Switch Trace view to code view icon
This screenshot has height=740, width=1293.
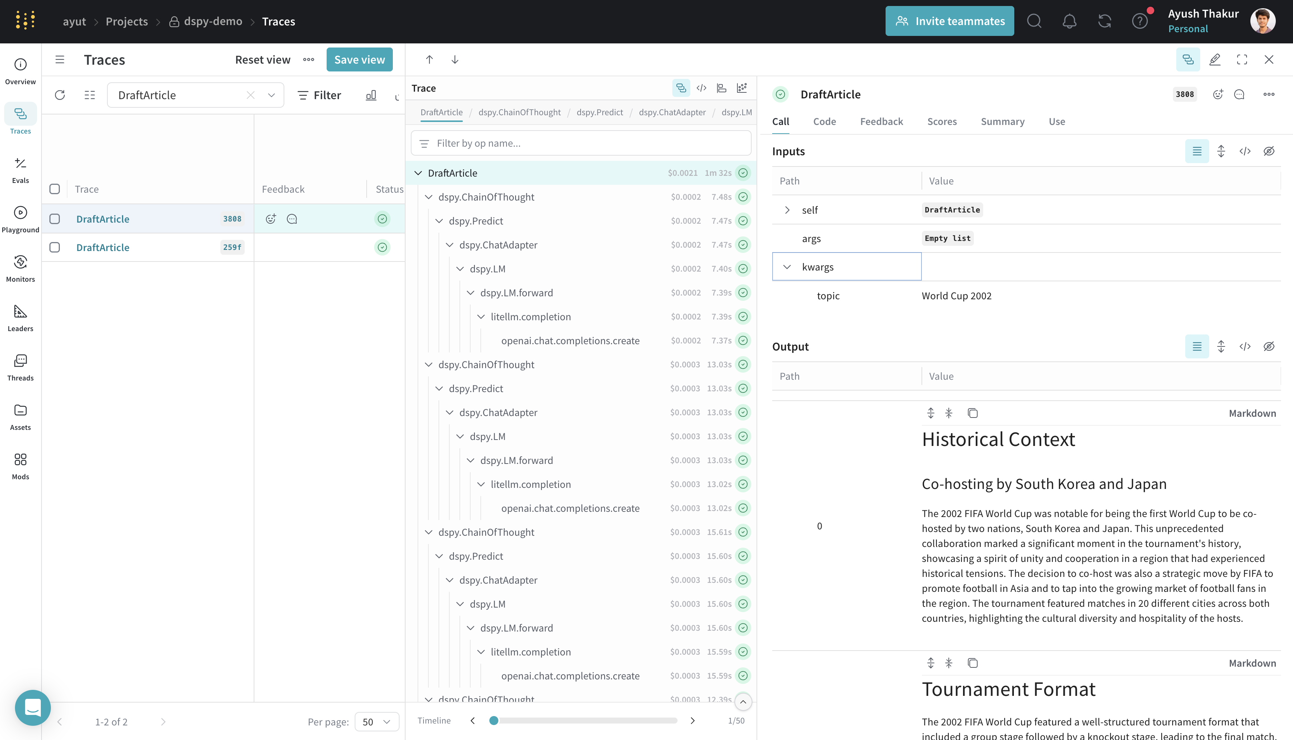pyautogui.click(x=701, y=88)
